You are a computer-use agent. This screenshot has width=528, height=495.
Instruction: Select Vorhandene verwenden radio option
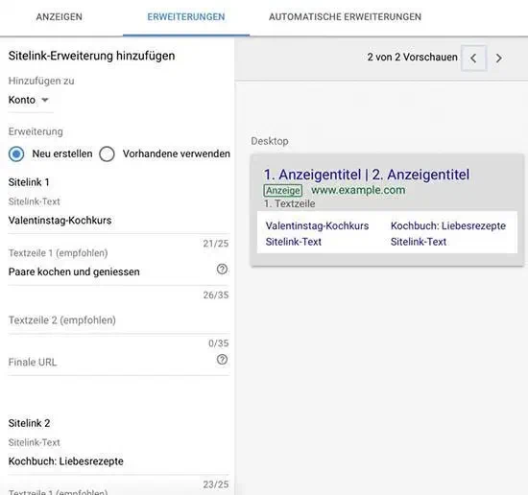[108, 154]
